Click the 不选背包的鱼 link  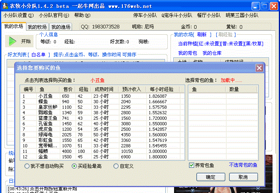[243, 165]
